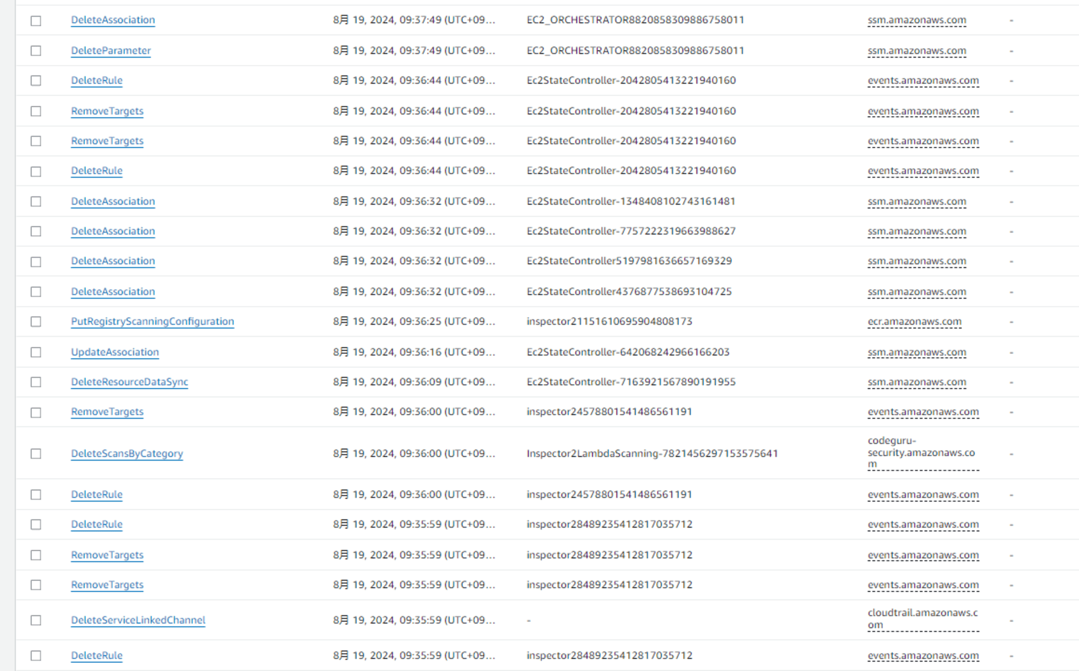
Task: Select checkbox for DeleteAssociation by Ec2StateController5197981636657169329
Action: tap(36, 262)
